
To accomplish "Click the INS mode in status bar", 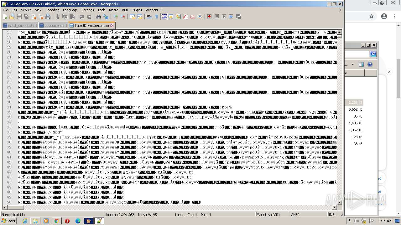I will pyautogui.click(x=331, y=215).
